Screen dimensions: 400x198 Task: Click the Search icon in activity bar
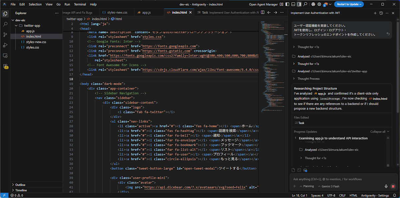(x=5, y=24)
